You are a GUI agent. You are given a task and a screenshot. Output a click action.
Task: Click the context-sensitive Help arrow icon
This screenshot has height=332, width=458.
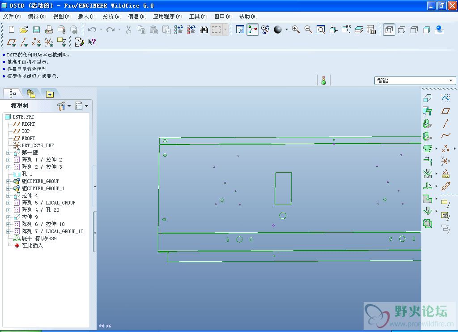coord(92,42)
